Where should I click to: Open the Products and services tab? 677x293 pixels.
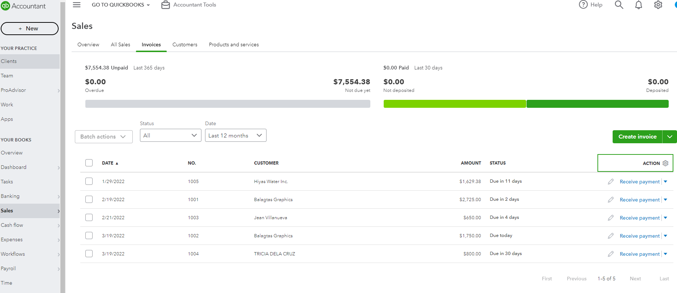point(234,44)
